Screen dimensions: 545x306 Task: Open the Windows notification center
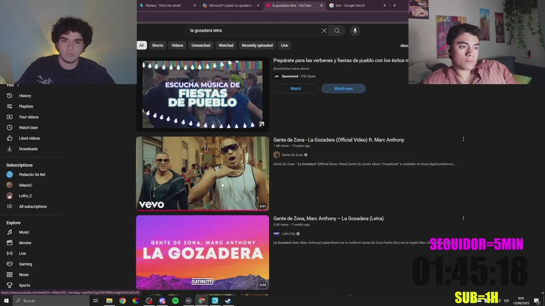[x=536, y=300]
